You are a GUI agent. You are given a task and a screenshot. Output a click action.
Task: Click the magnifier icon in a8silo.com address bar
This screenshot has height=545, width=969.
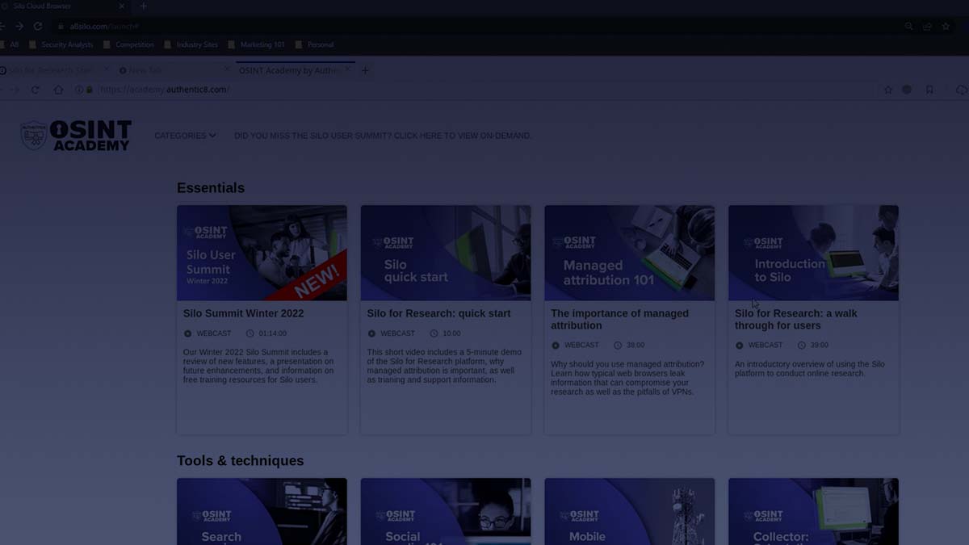[909, 26]
